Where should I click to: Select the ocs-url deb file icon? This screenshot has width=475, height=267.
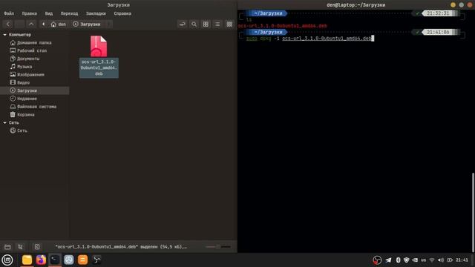pos(99,46)
